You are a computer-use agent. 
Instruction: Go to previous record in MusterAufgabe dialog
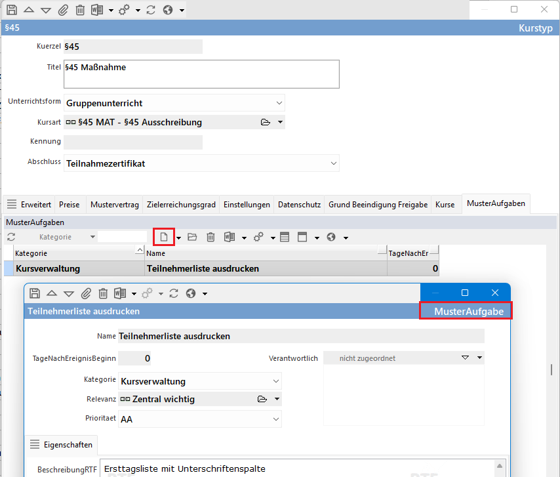pyautogui.click(x=52, y=293)
